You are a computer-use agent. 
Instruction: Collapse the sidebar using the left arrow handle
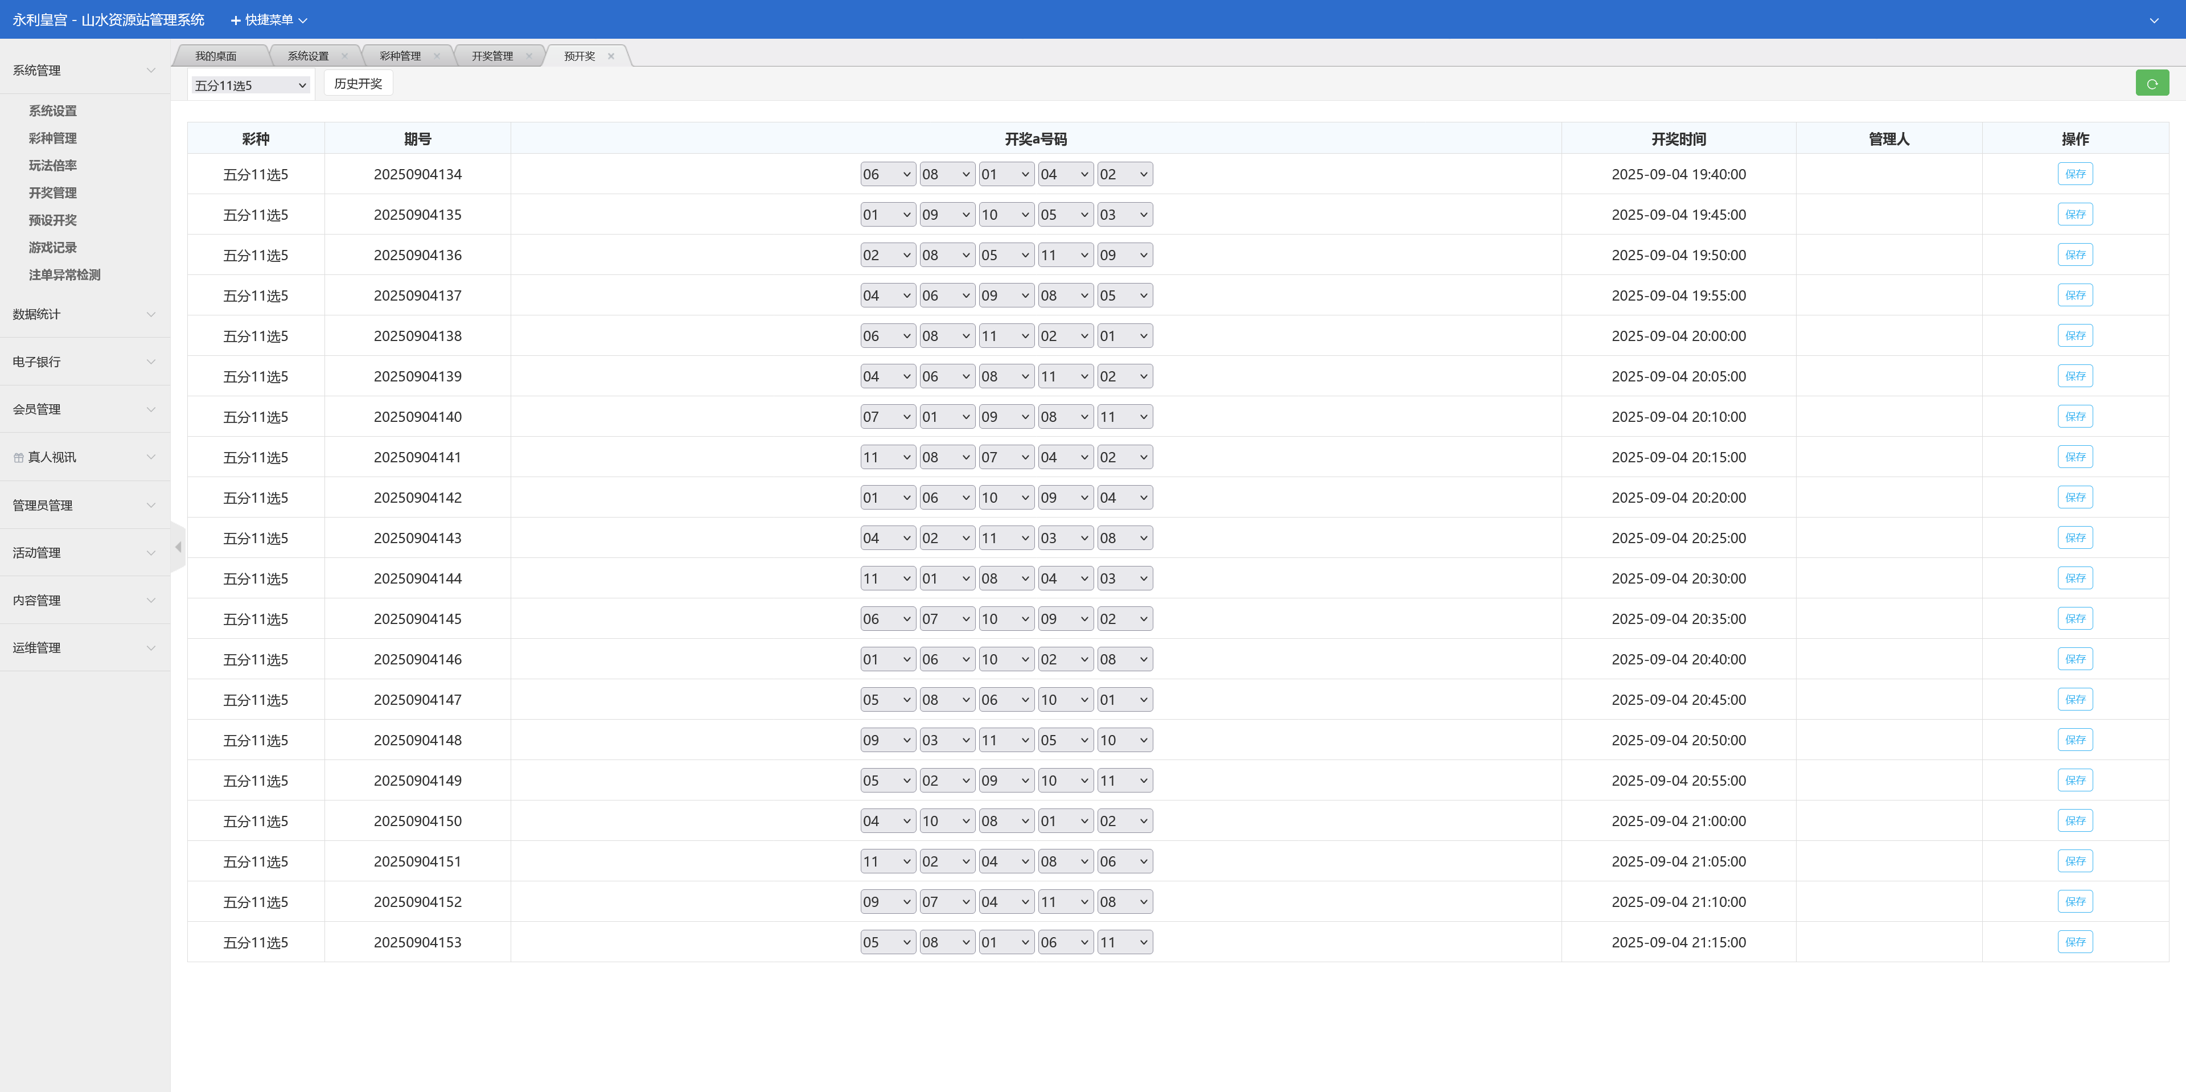[178, 547]
